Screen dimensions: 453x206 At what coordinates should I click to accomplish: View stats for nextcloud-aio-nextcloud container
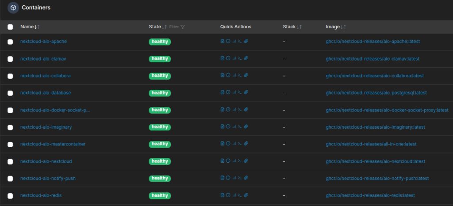234,161
